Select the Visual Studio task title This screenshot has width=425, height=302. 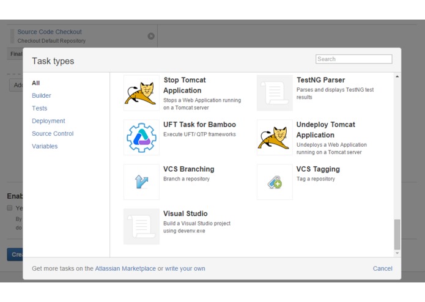click(x=185, y=213)
